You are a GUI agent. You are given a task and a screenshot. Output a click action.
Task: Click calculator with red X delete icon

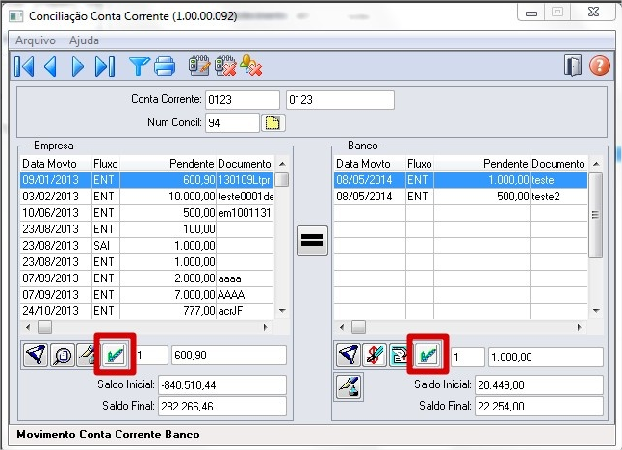point(225,66)
